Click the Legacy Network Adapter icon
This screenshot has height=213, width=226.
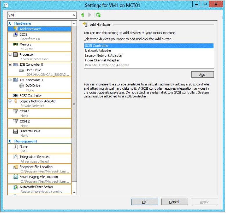pyautogui.click(x=16, y=101)
